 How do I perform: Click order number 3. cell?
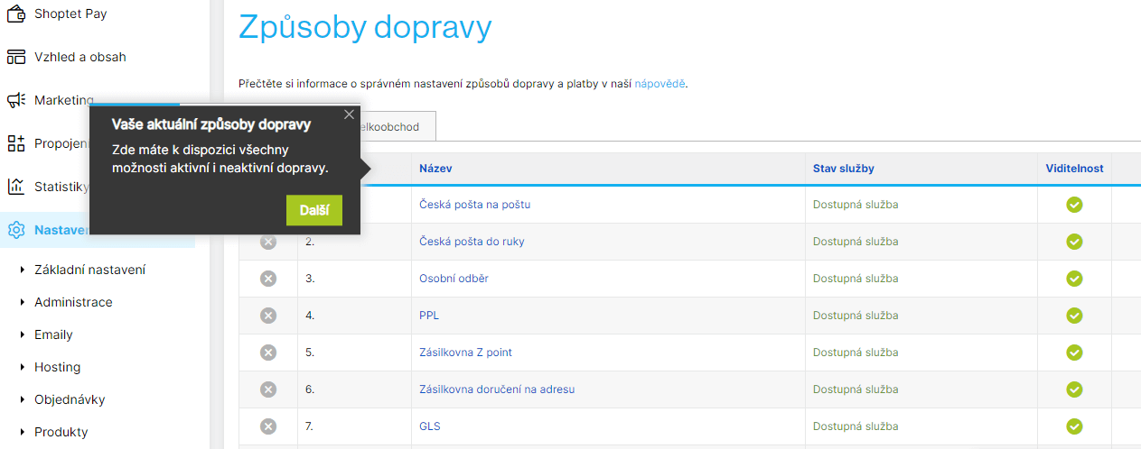310,279
